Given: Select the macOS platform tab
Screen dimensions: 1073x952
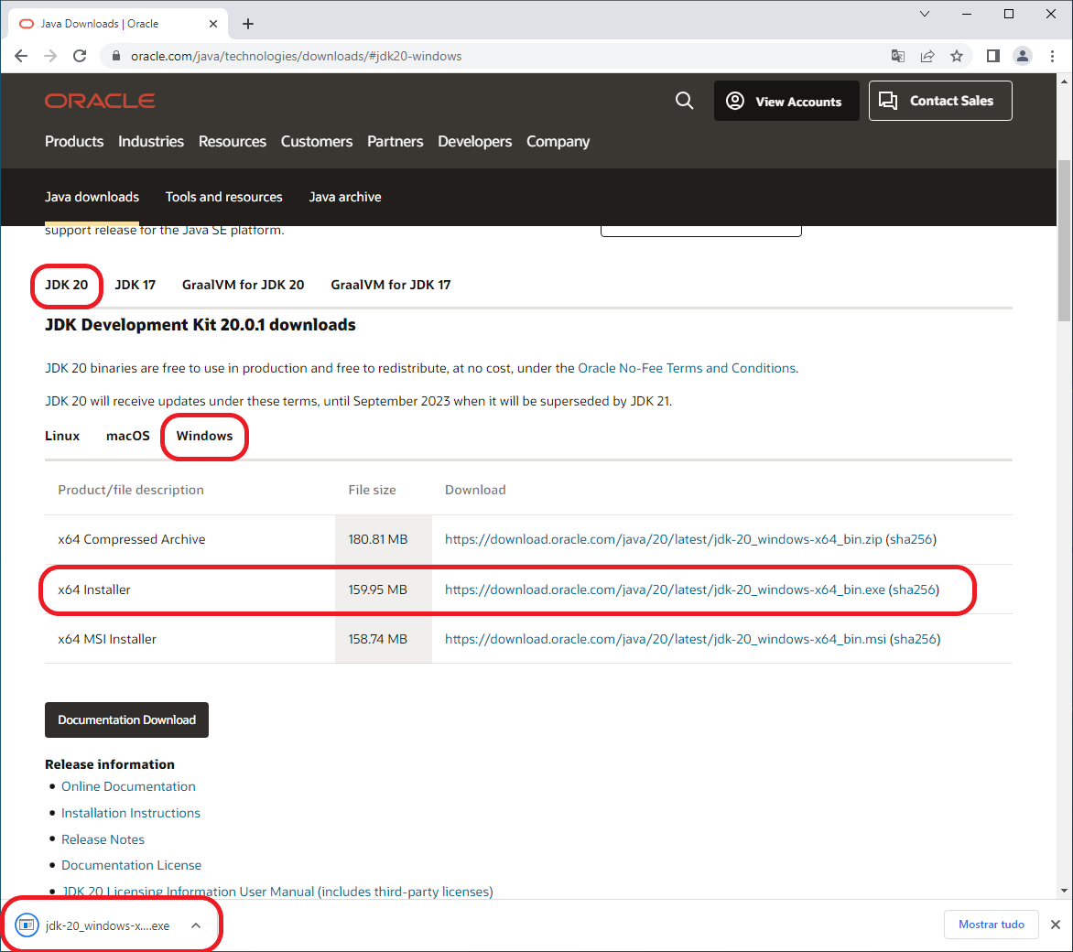Looking at the screenshot, I should (127, 436).
